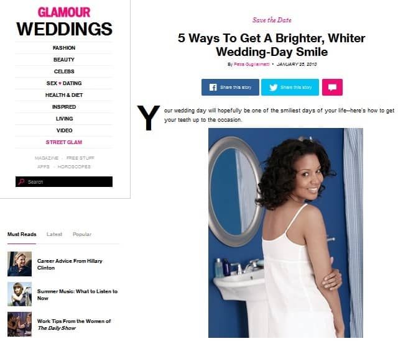Click the Facebook share icon
This screenshot has width=398, height=341.
coord(213,88)
